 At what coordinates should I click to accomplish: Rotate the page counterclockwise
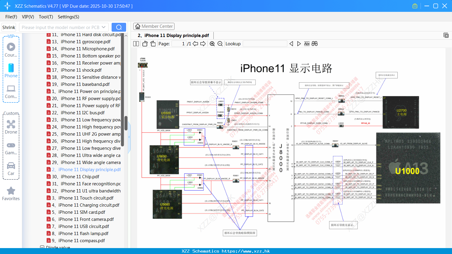click(x=145, y=44)
